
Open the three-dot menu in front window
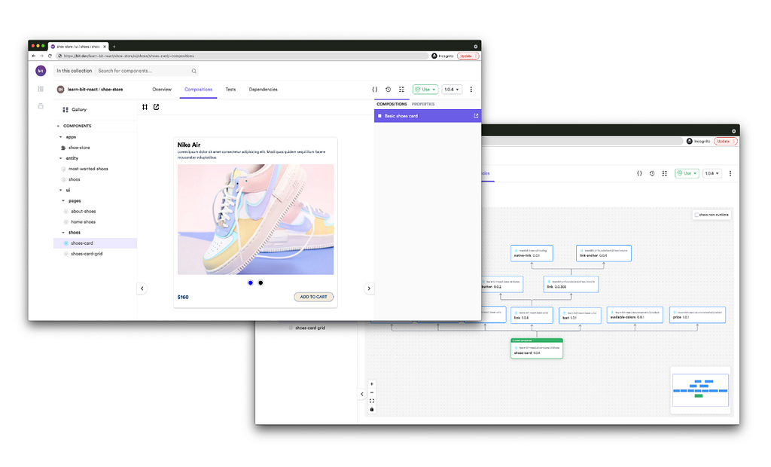pos(471,90)
